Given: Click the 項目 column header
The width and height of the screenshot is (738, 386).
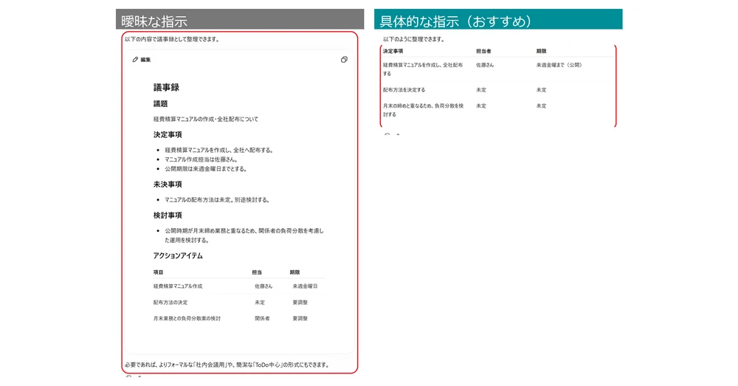Looking at the screenshot, I should pos(158,272).
